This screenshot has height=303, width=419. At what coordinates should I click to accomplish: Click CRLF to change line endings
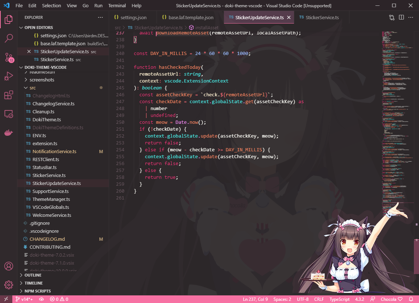click(319, 299)
